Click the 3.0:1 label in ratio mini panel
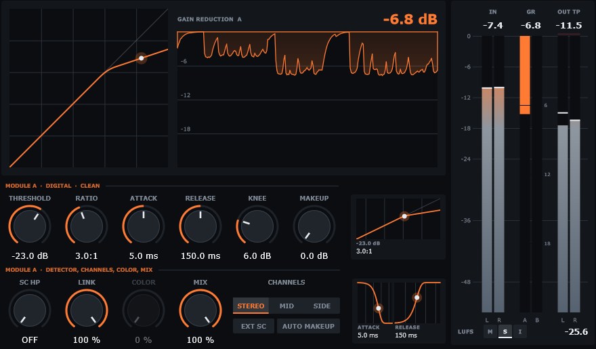 364,251
